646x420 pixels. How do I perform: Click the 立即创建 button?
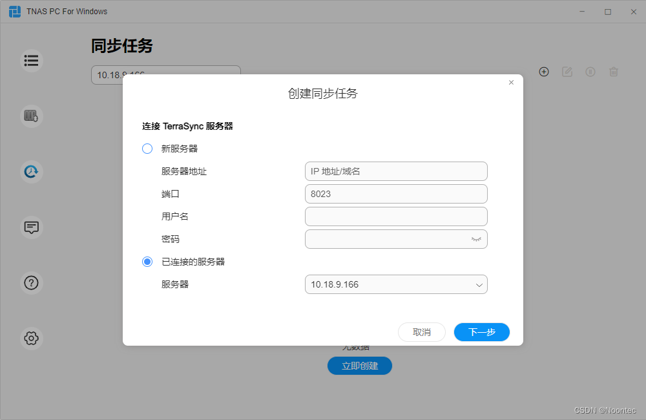click(360, 366)
